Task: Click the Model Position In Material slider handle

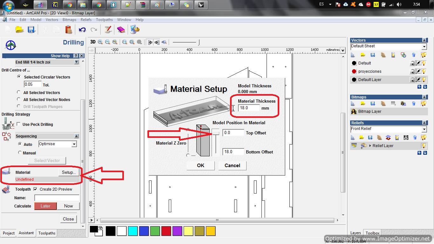Action: 216,133
